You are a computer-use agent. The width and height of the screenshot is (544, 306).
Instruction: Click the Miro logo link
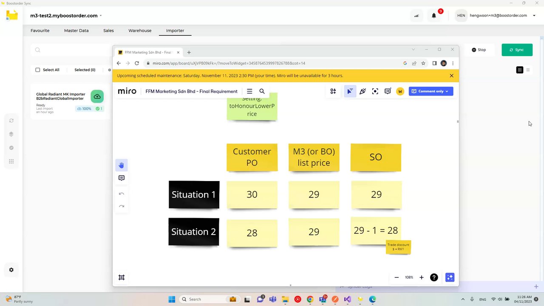(127, 91)
